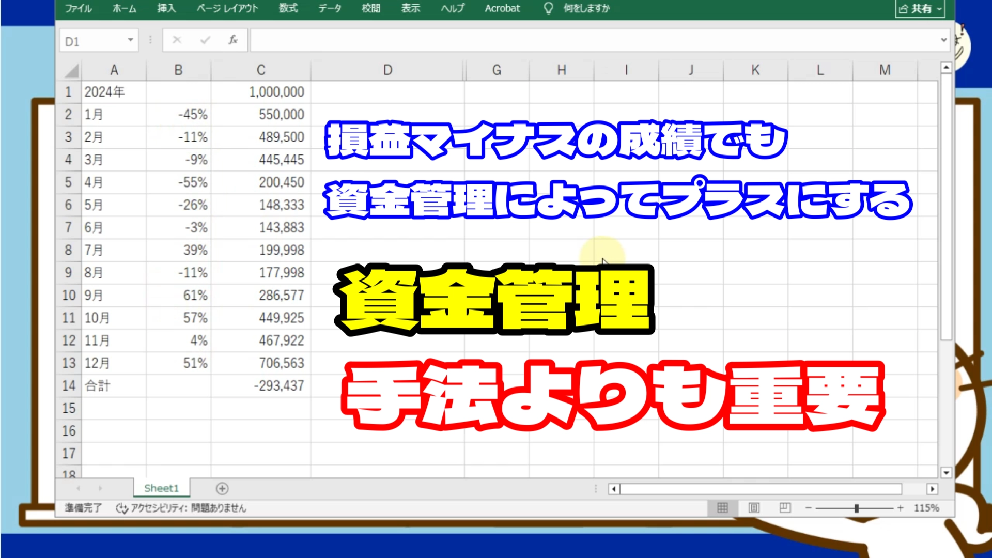
Task: Click the zoom slider handle
Action: [857, 508]
